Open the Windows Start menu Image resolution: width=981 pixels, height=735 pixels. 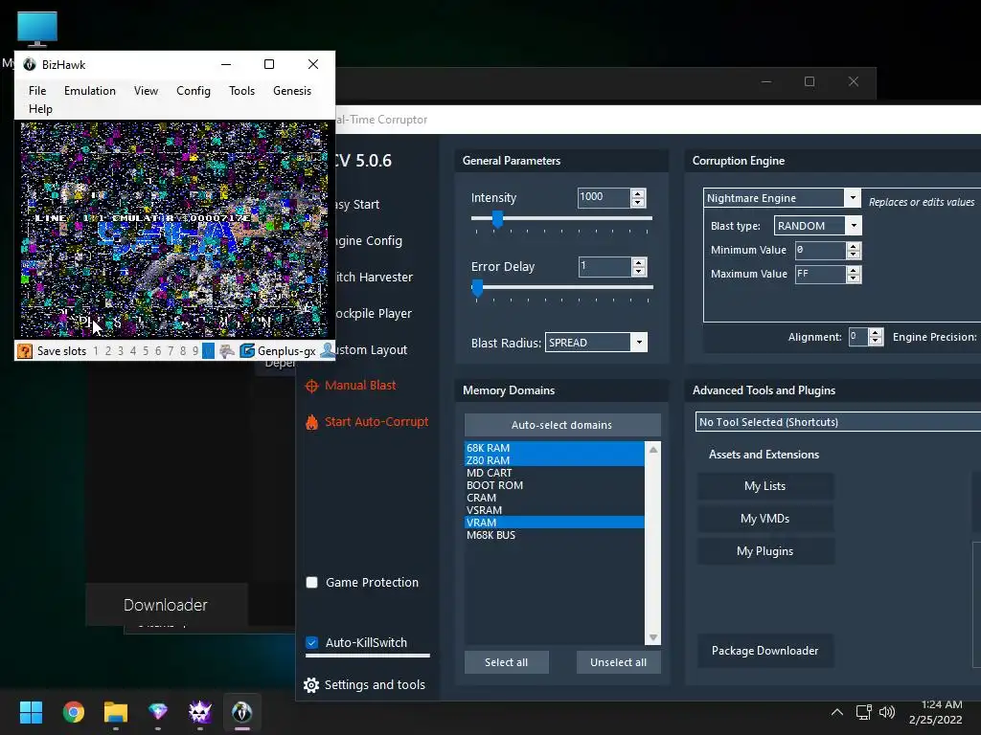(31, 712)
